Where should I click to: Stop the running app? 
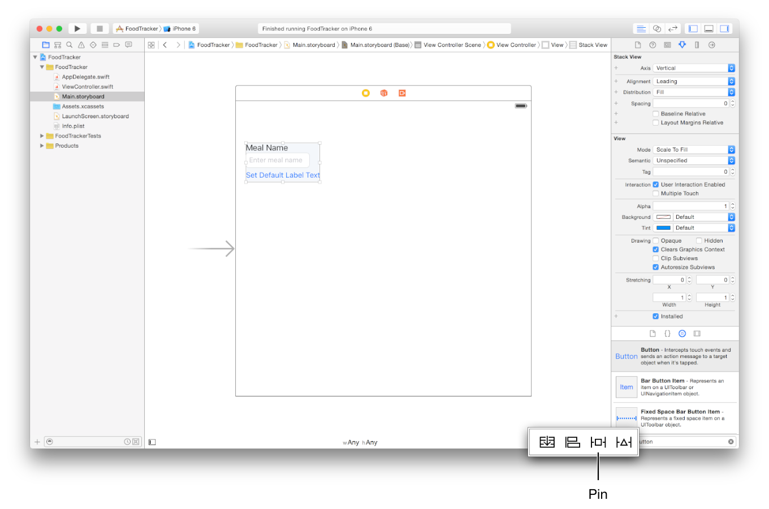(100, 28)
